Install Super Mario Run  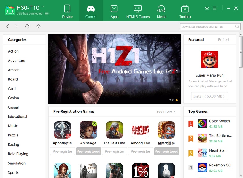pyautogui.click(x=209, y=96)
